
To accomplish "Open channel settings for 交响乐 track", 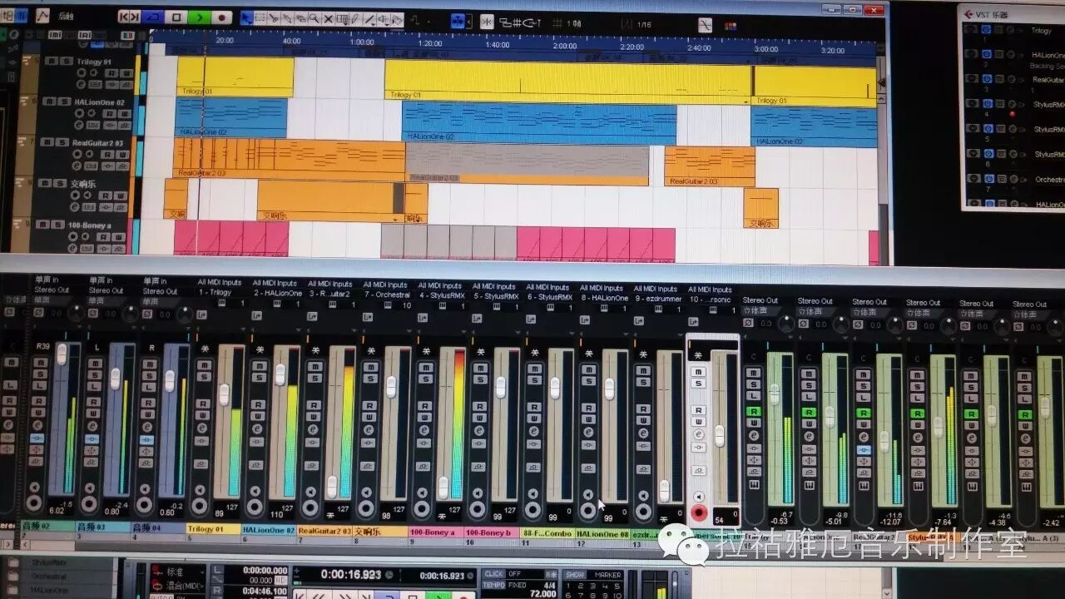I will 73,207.
